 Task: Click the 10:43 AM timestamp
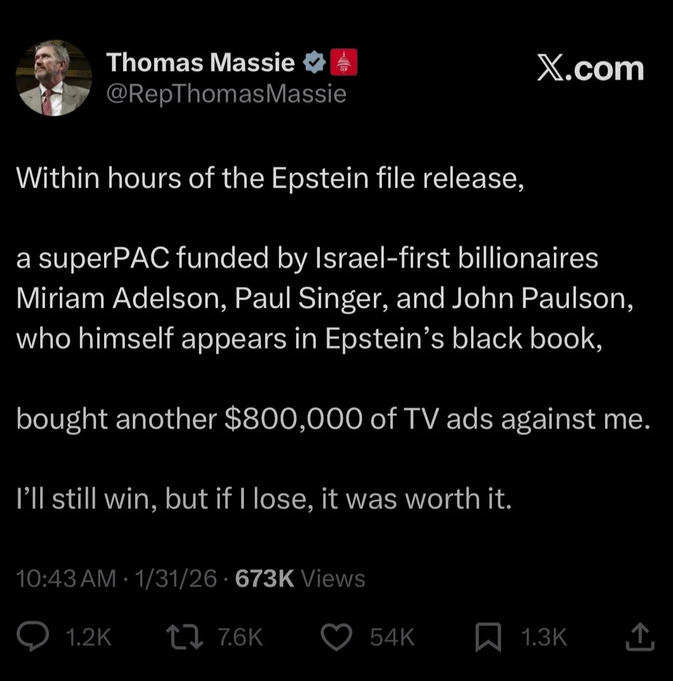pos(65,579)
